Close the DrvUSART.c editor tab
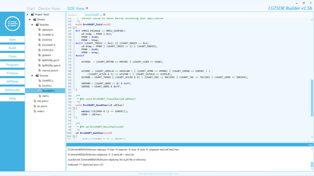 104,15
